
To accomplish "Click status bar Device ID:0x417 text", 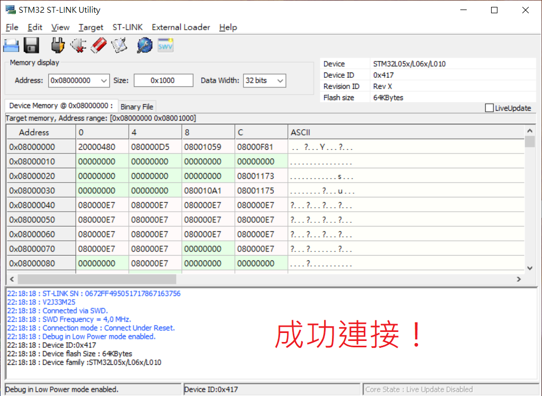I will coord(211,390).
